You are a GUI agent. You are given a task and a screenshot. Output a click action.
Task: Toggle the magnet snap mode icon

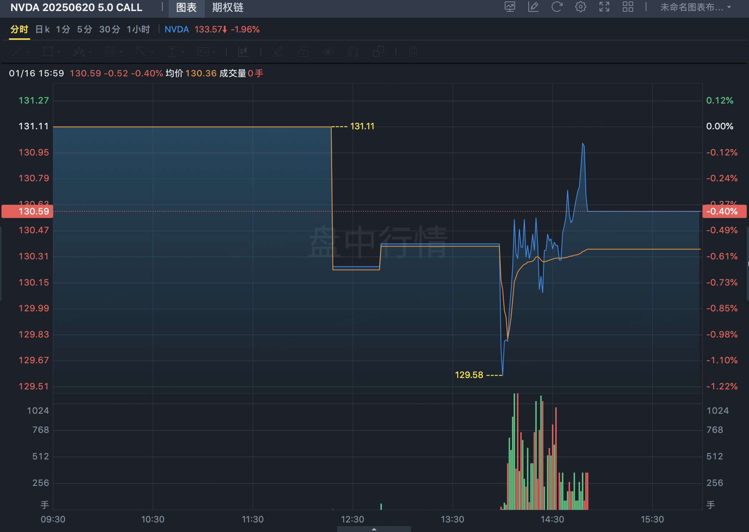pyautogui.click(x=353, y=52)
